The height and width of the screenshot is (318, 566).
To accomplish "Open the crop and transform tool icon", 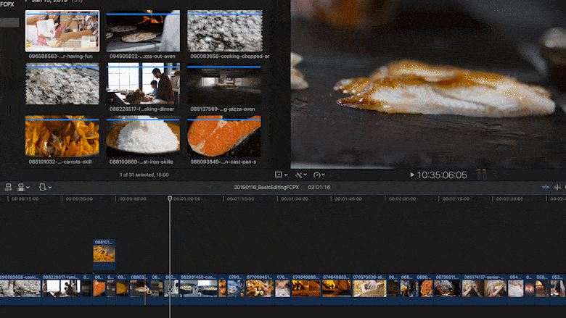I will (x=279, y=175).
